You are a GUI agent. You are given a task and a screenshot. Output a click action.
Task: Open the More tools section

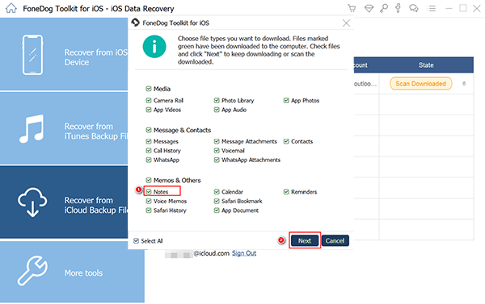tap(72, 272)
